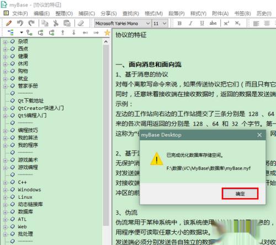The height and width of the screenshot is (245, 276).
Task: Expand the QtCreator快速入门 tree node
Action: (5, 109)
